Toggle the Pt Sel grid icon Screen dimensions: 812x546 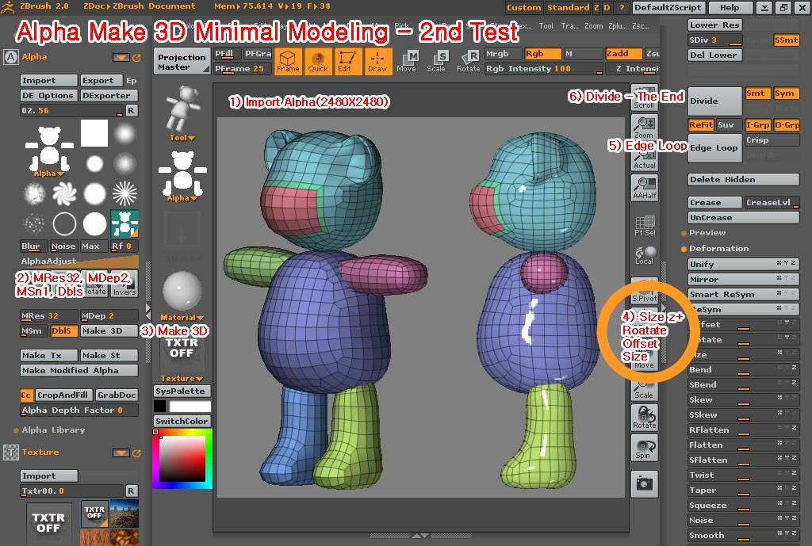[x=644, y=225]
